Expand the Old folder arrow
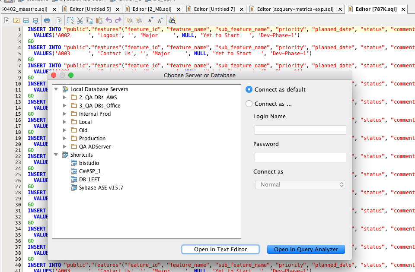Image resolution: width=415 pixels, height=272 pixels. point(64,130)
